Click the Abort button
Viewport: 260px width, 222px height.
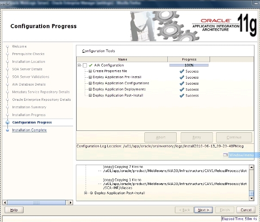click(x=161, y=137)
